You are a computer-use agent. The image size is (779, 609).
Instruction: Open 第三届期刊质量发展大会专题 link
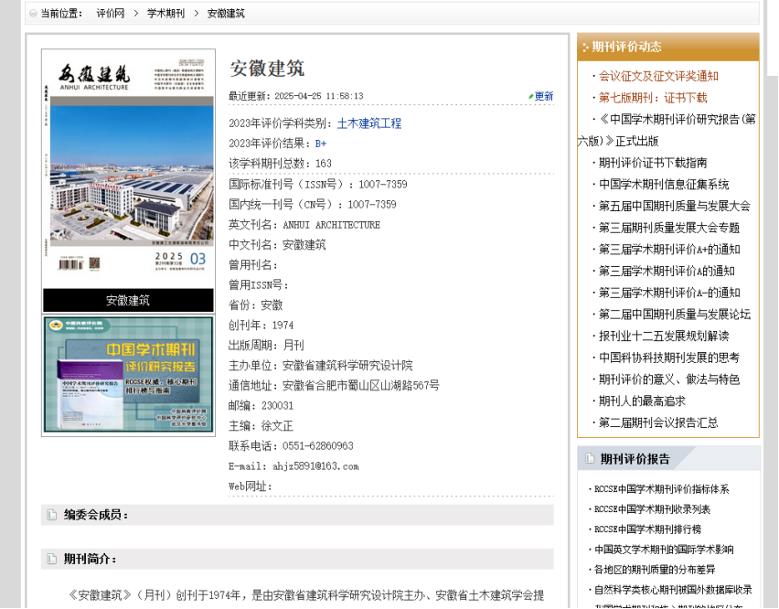pyautogui.click(x=669, y=228)
